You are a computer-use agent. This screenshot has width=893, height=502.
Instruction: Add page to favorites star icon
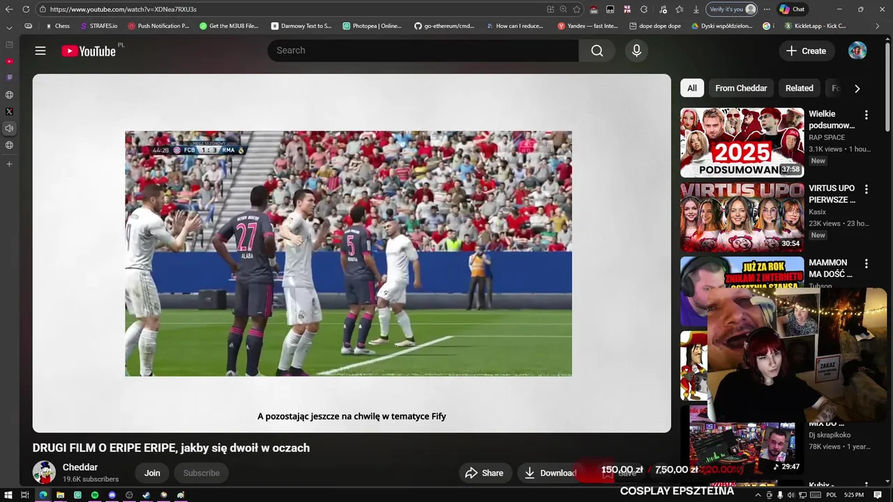pyautogui.click(x=577, y=9)
